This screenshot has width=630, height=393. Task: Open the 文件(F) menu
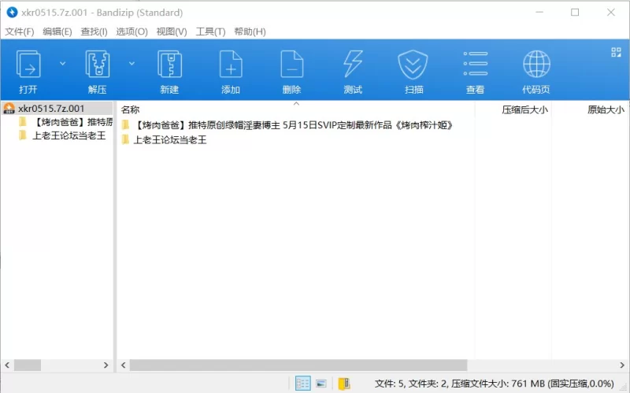(x=19, y=32)
